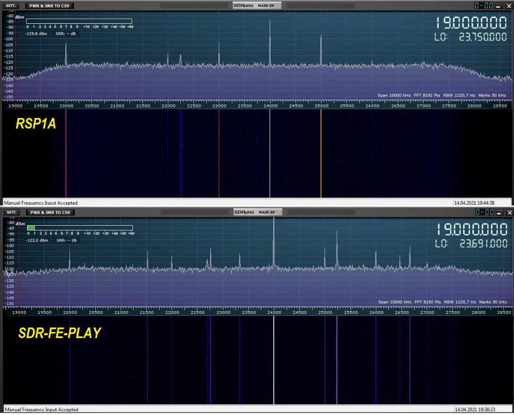Click the SDRuno MAIN SP title in top window
Image resolution: width=514 pixels, height=415 pixels.
(x=257, y=6)
